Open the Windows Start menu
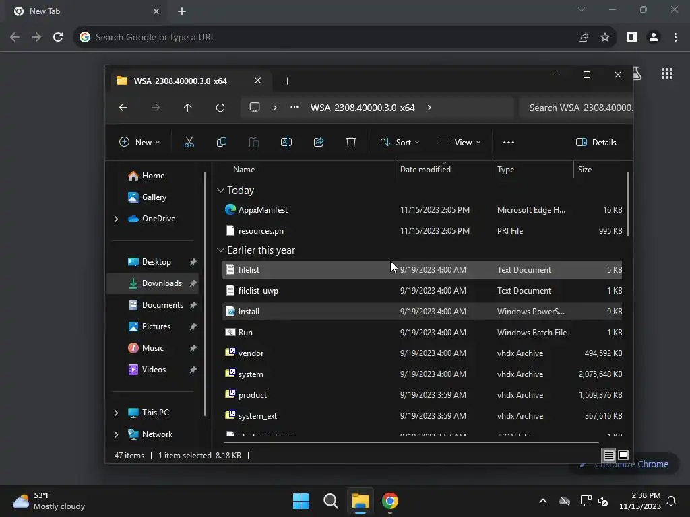 click(301, 501)
